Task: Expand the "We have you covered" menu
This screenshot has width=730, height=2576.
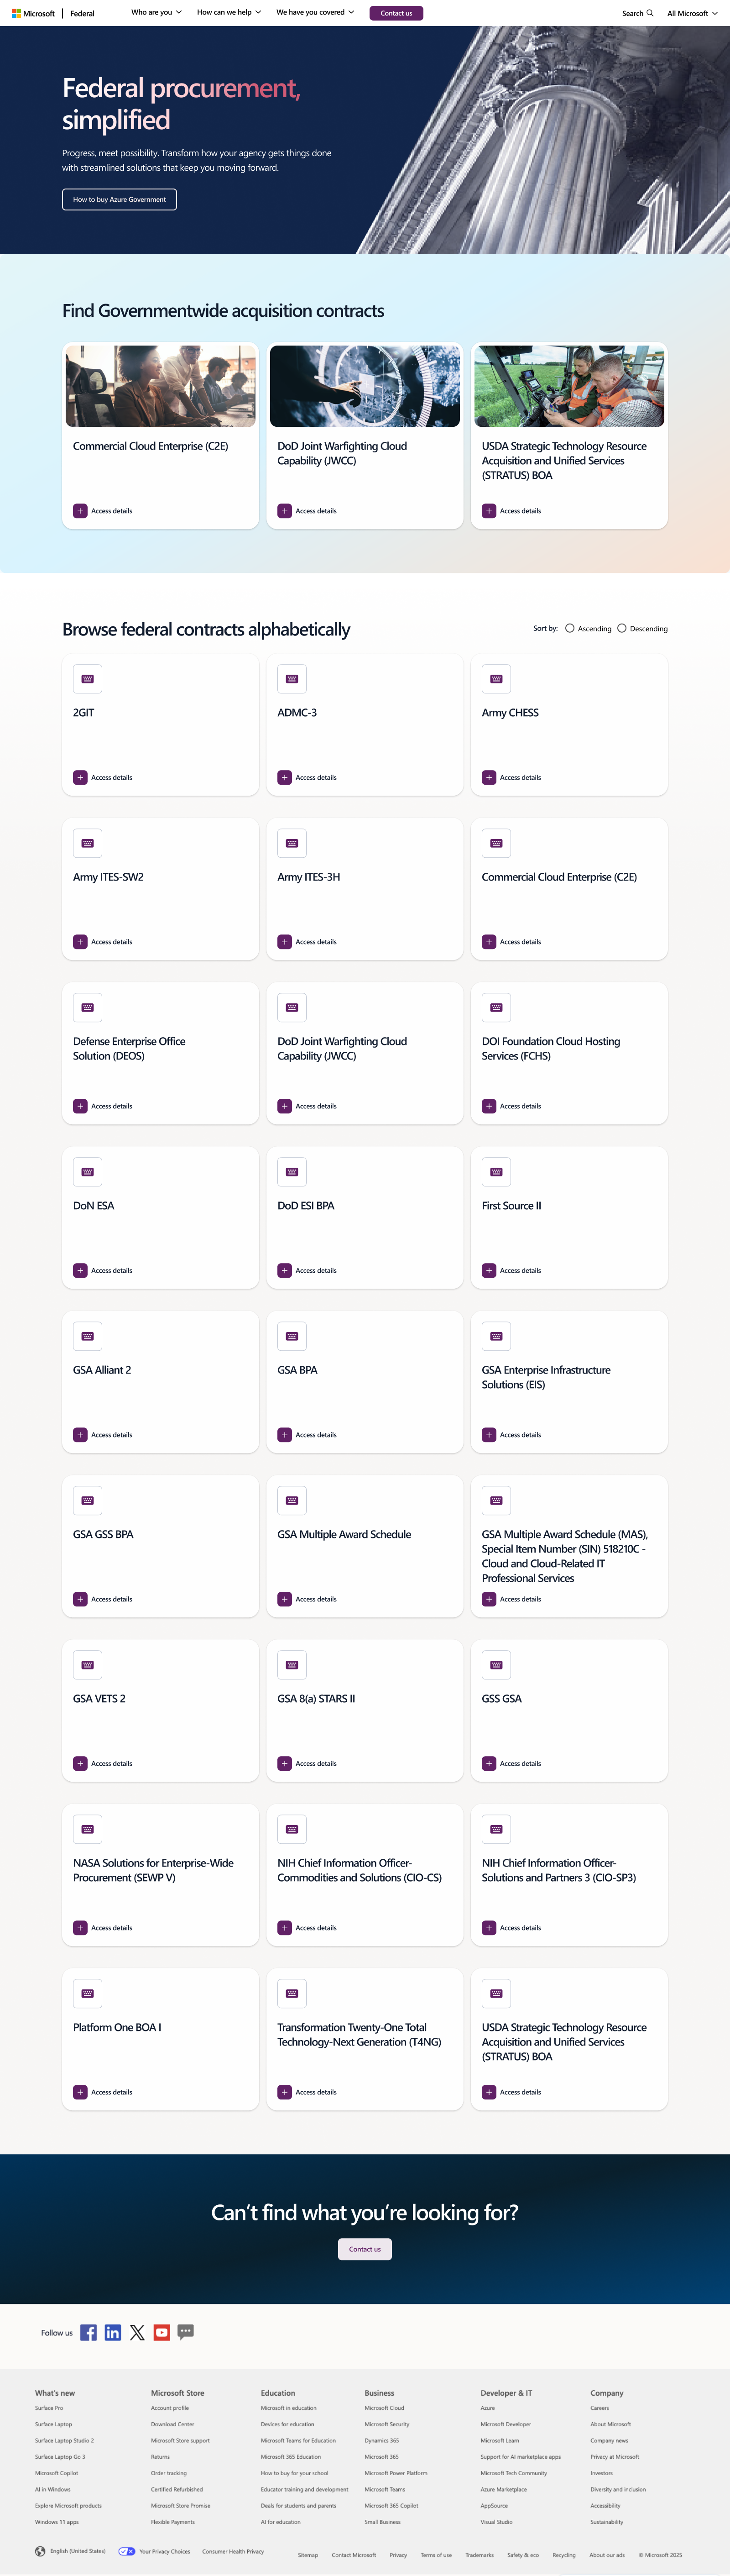Action: pos(315,13)
